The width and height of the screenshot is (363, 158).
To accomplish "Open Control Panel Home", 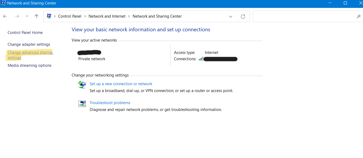I will tap(25, 33).
